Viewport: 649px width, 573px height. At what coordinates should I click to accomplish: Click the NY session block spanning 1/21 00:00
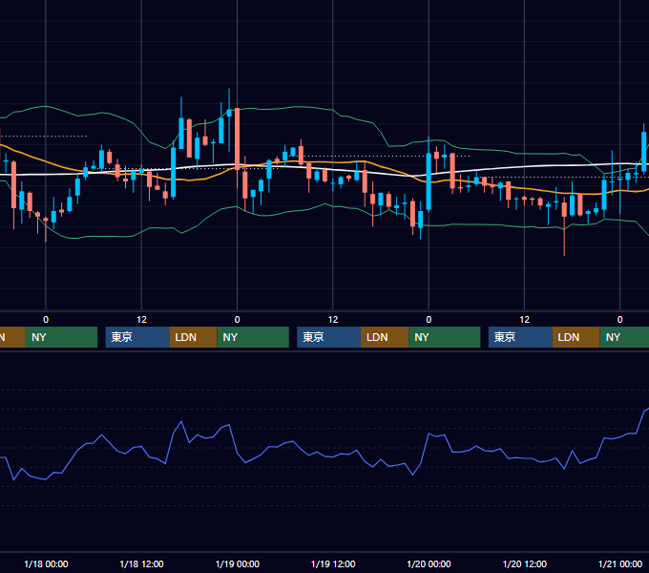624,337
